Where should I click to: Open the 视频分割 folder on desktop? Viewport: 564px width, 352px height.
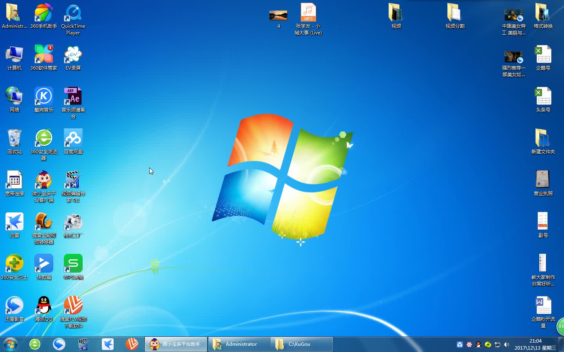(x=455, y=16)
